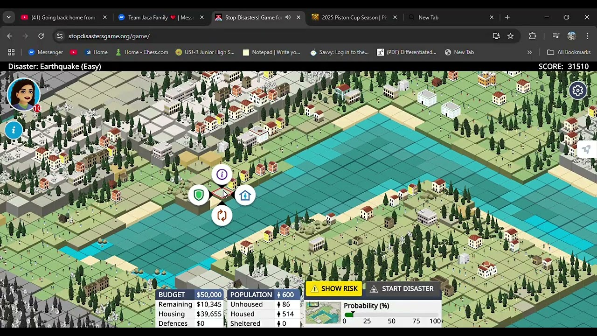Image resolution: width=597 pixels, height=336 pixels.
Task: Open the advisor avatar with notification badge
Action: tap(23, 95)
